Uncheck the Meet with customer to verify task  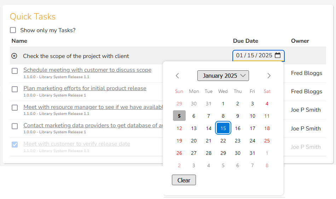[15, 145]
